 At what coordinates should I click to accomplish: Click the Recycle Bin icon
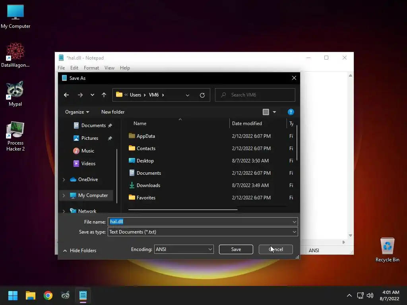(387, 250)
